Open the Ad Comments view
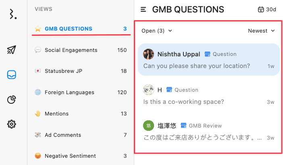This screenshot has width=283, height=165. pos(63,135)
